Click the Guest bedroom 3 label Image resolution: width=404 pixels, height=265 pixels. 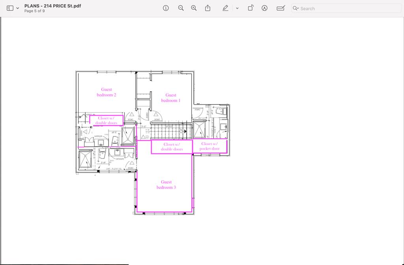[x=166, y=185]
